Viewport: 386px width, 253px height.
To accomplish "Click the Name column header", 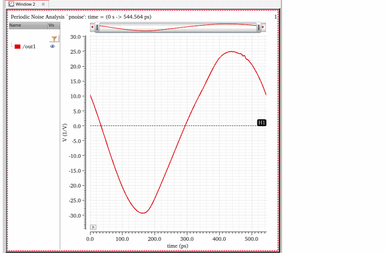I will pos(28,25).
